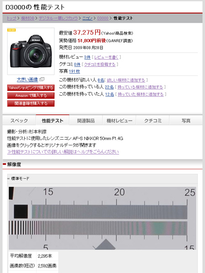
Task: Go to デジタル一眼レフカメラ breadcrumb
Action: 58,18
